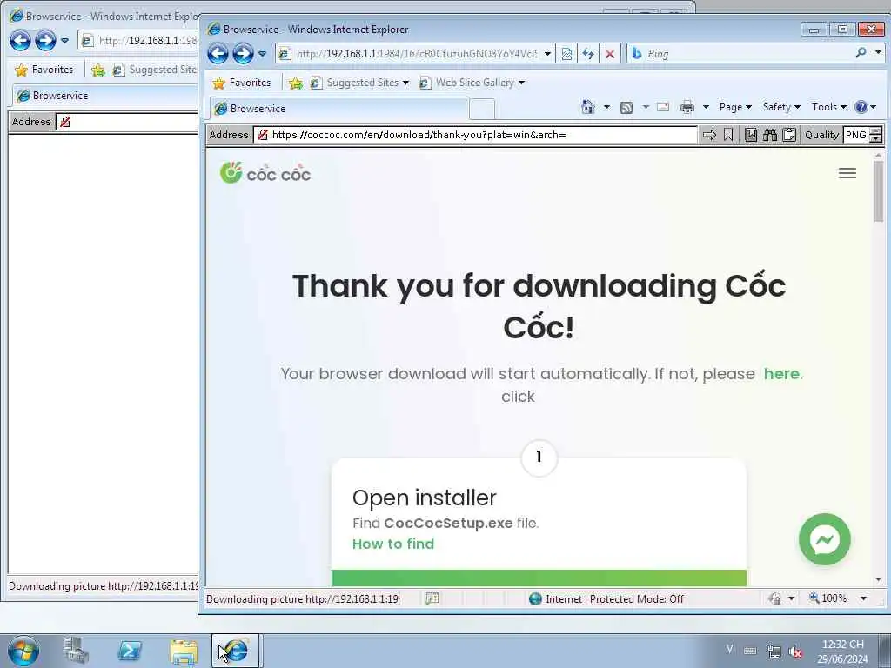Open the Favorites button in front window

pos(242,83)
